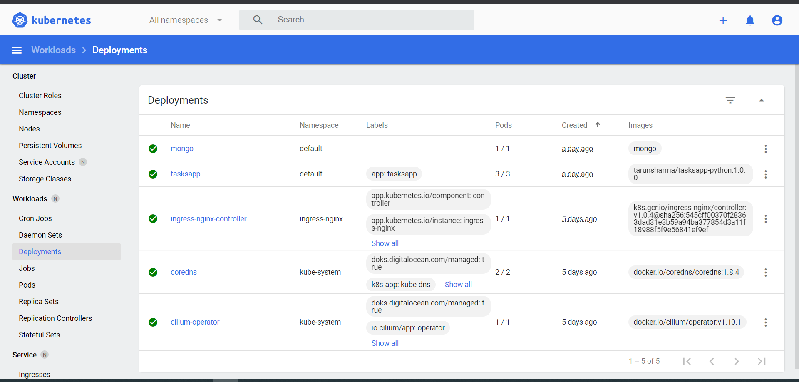Open the notifications bell
Viewport: 799px width, 382px height.
coord(750,20)
